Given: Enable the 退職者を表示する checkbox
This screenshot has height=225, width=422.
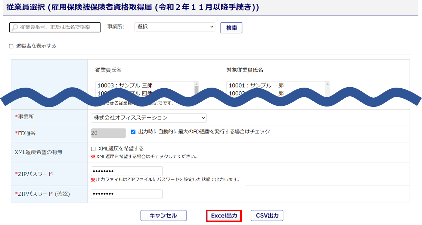Looking at the screenshot, I should pyautogui.click(x=11, y=46).
